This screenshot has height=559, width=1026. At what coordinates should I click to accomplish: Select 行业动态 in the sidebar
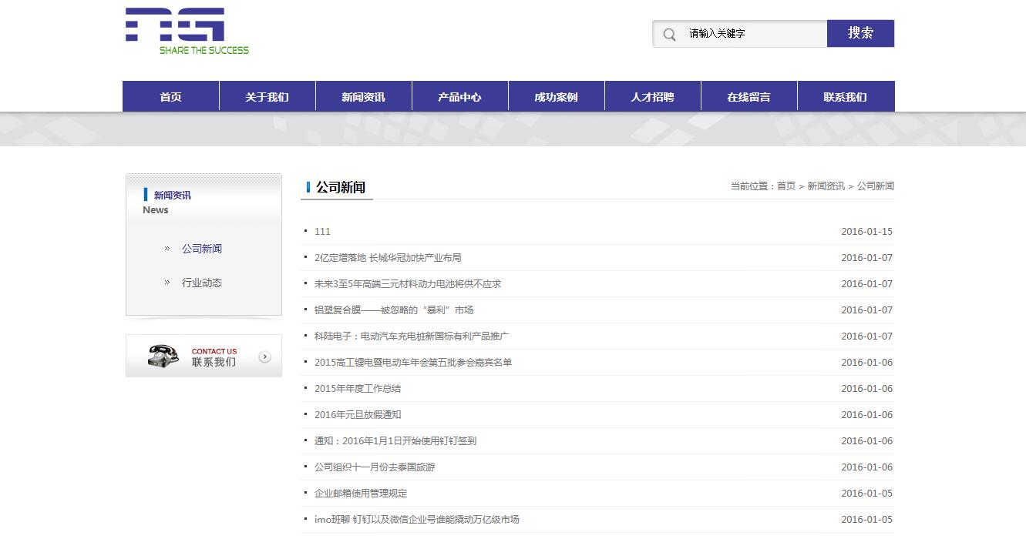coord(202,283)
